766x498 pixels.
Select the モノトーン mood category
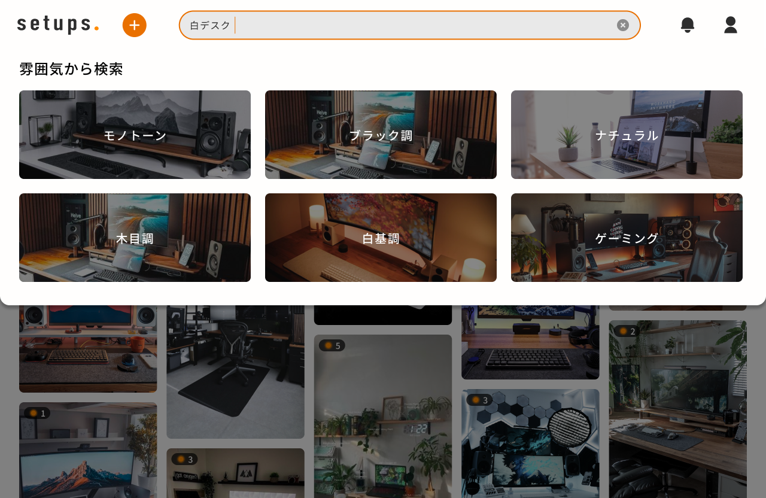[x=135, y=135]
